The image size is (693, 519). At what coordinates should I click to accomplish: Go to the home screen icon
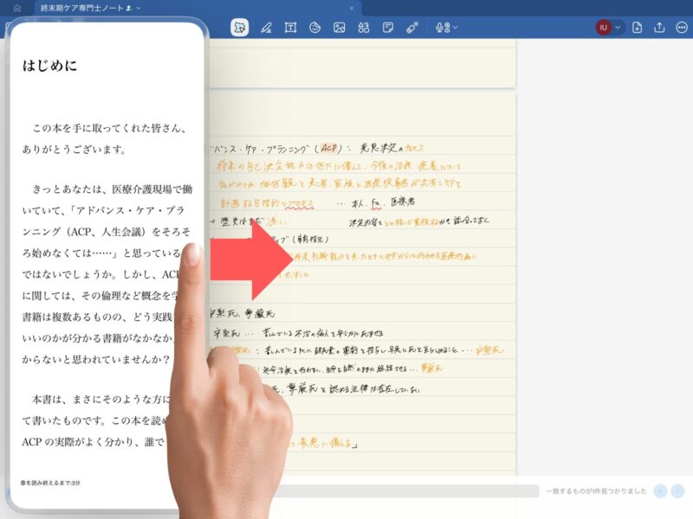tap(16, 8)
